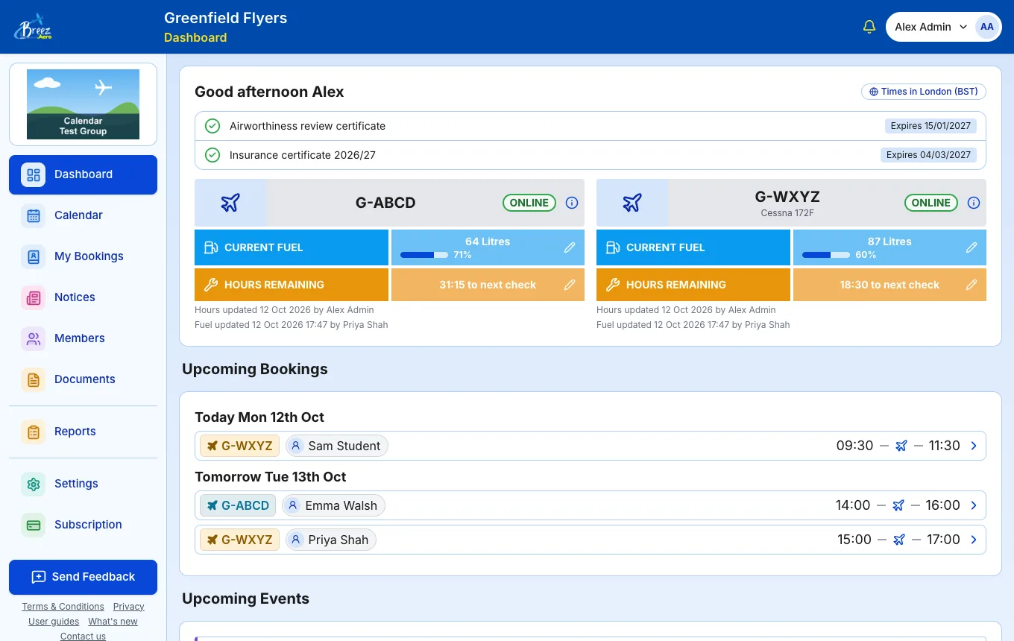Viewport: 1014px width, 641px height.
Task: Click the fuel pump icon on G-ABCD card
Action: coord(210,247)
